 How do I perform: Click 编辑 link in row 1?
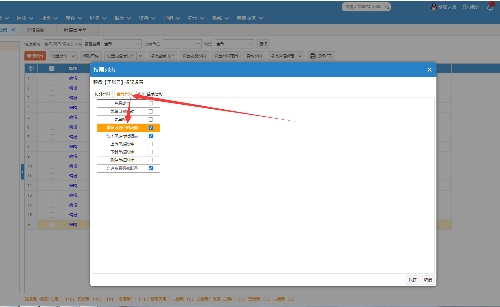point(73,78)
